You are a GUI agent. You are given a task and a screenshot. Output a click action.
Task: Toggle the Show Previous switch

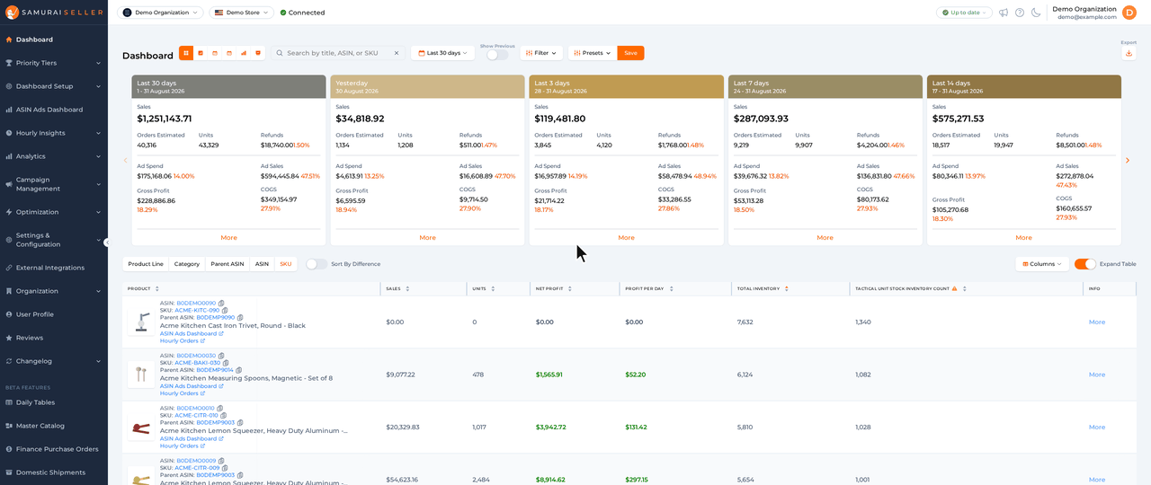pos(497,55)
